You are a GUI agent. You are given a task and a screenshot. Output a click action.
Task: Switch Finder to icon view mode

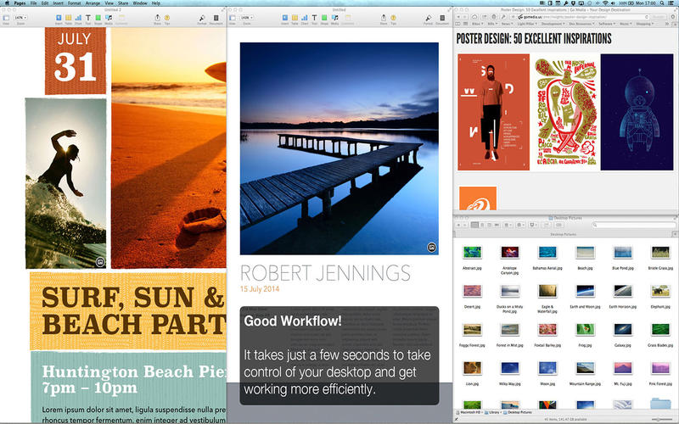474,225
